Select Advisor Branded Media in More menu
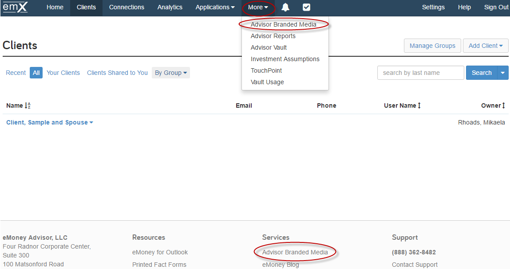This screenshot has width=510, height=269. click(283, 24)
